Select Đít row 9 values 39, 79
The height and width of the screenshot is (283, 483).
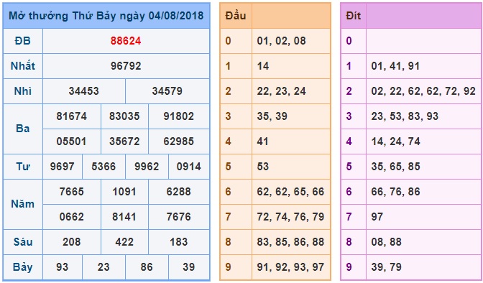386,267
